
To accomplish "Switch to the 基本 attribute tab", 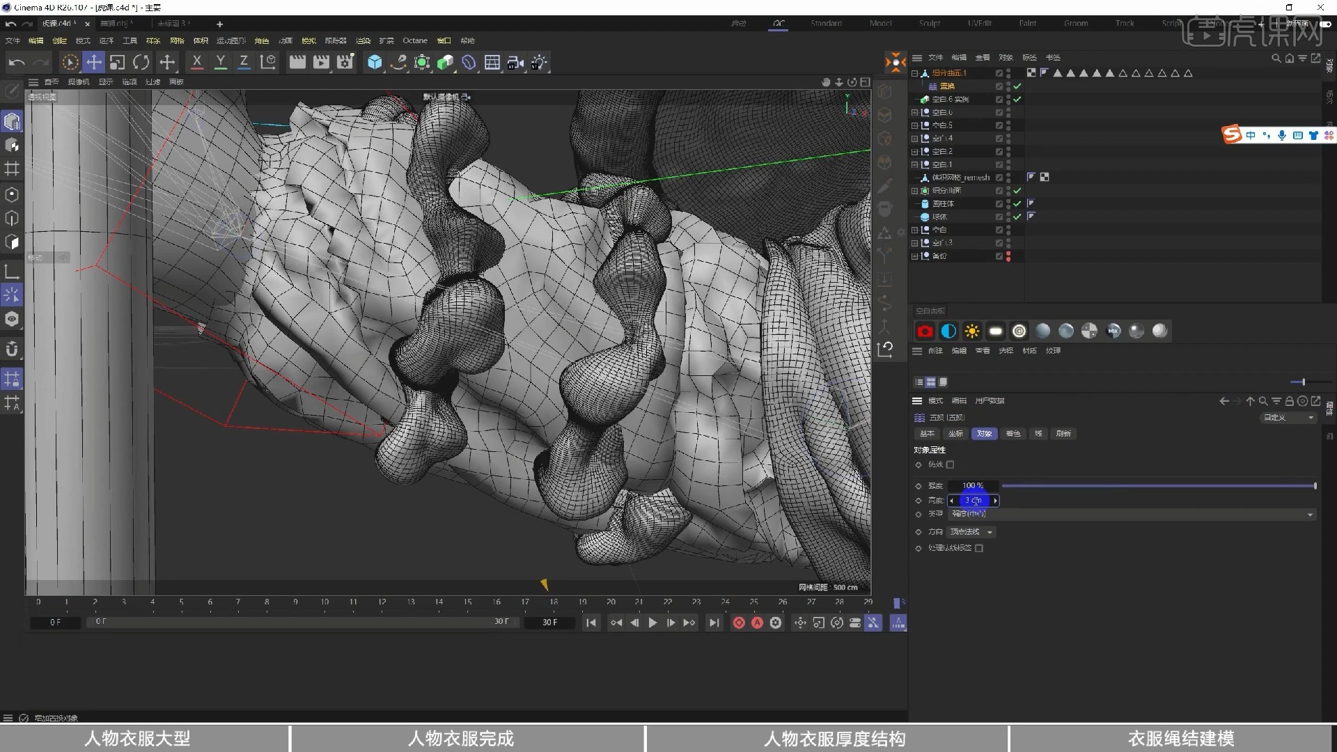I will (x=927, y=434).
